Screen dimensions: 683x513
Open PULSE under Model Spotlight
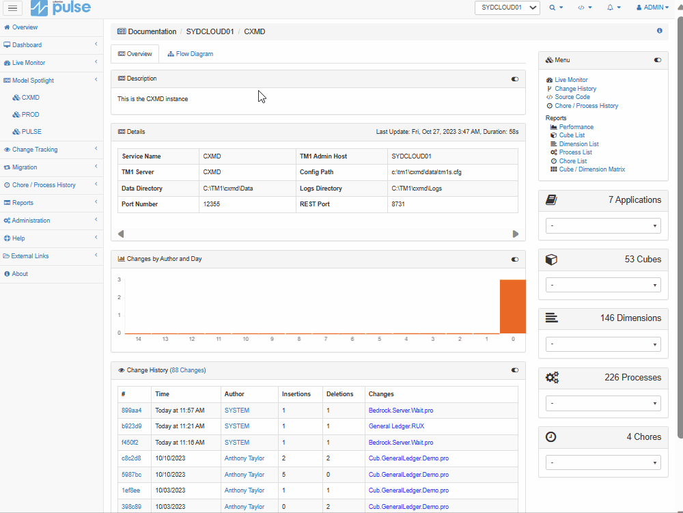(27, 132)
